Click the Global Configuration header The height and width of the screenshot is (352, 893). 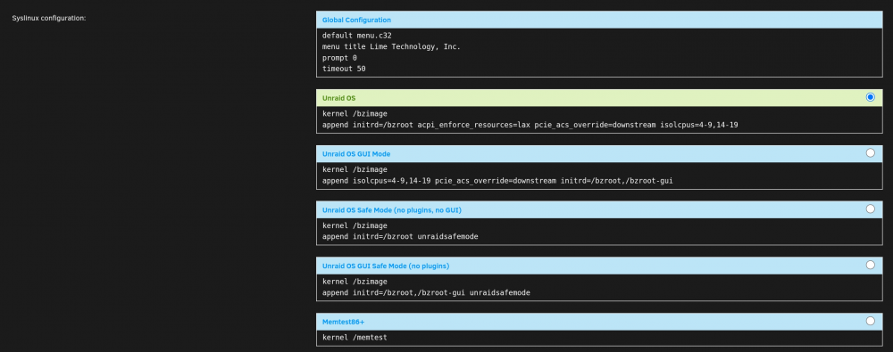[356, 20]
